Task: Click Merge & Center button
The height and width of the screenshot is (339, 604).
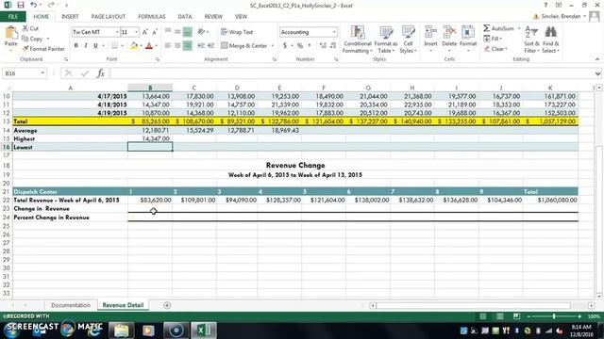Action: click(x=244, y=46)
